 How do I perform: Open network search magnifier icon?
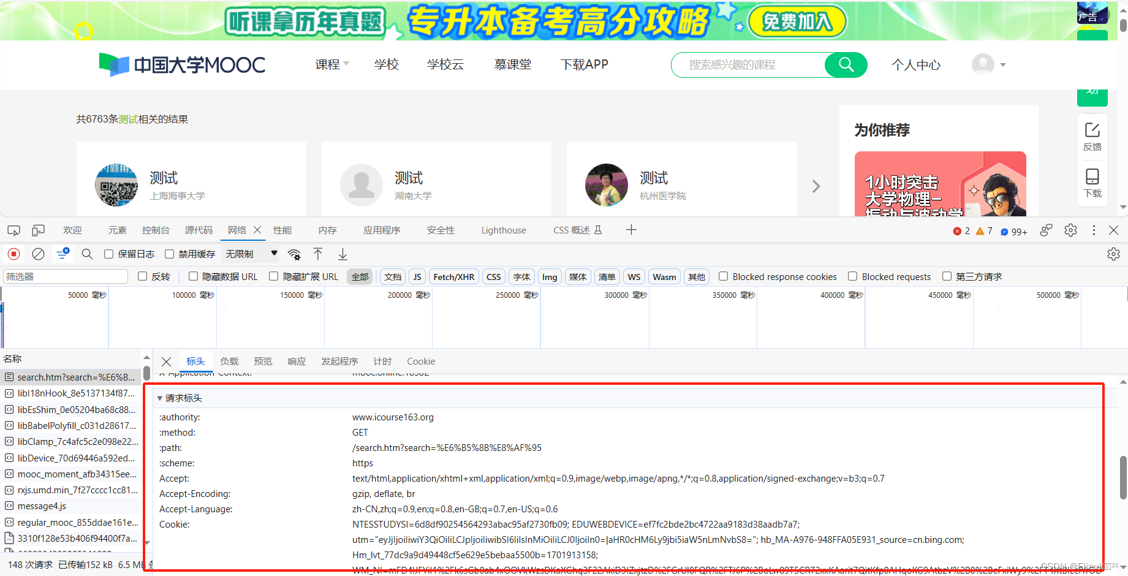87,254
